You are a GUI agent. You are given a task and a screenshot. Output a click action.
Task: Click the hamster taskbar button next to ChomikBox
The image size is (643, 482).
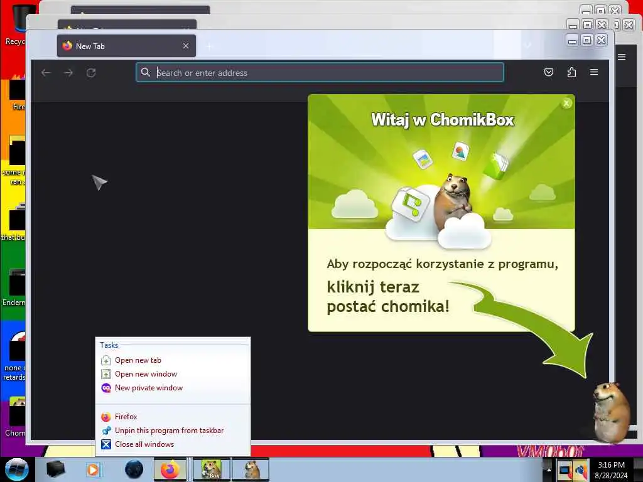(x=251, y=469)
